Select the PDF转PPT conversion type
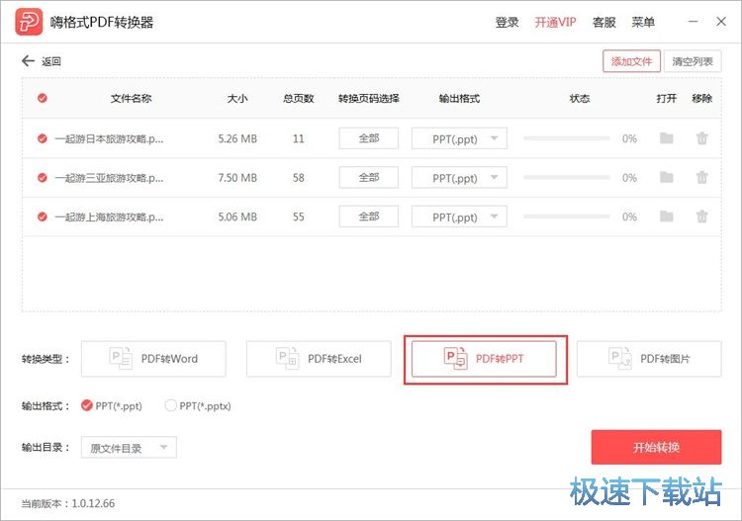This screenshot has width=742, height=521. [484, 359]
